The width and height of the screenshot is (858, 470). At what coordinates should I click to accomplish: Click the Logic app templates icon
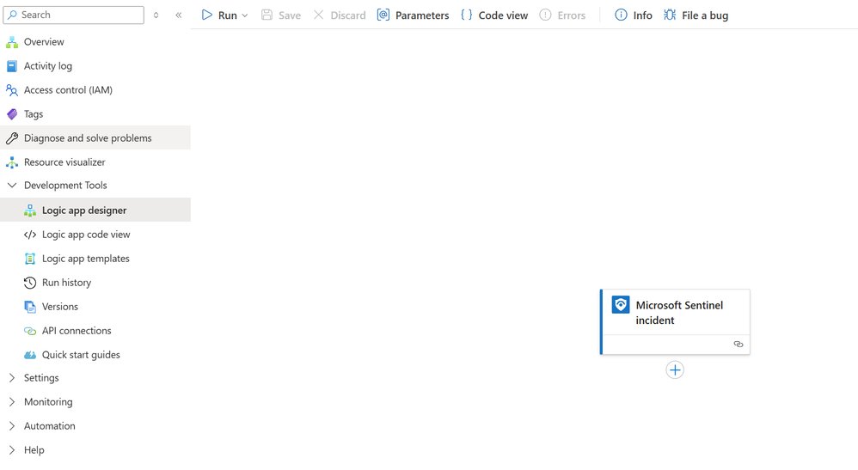30,259
